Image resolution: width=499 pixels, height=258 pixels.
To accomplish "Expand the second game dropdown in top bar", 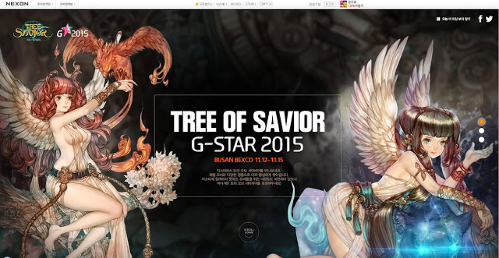I will 67,4.
